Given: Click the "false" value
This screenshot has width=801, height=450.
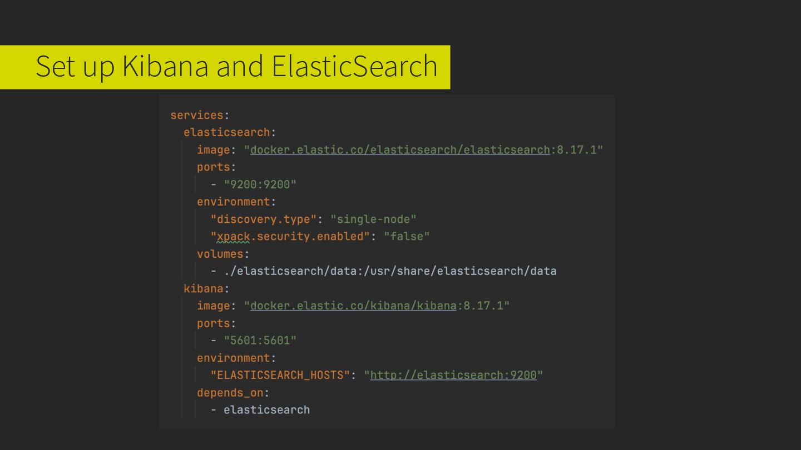Looking at the screenshot, I should coord(407,236).
